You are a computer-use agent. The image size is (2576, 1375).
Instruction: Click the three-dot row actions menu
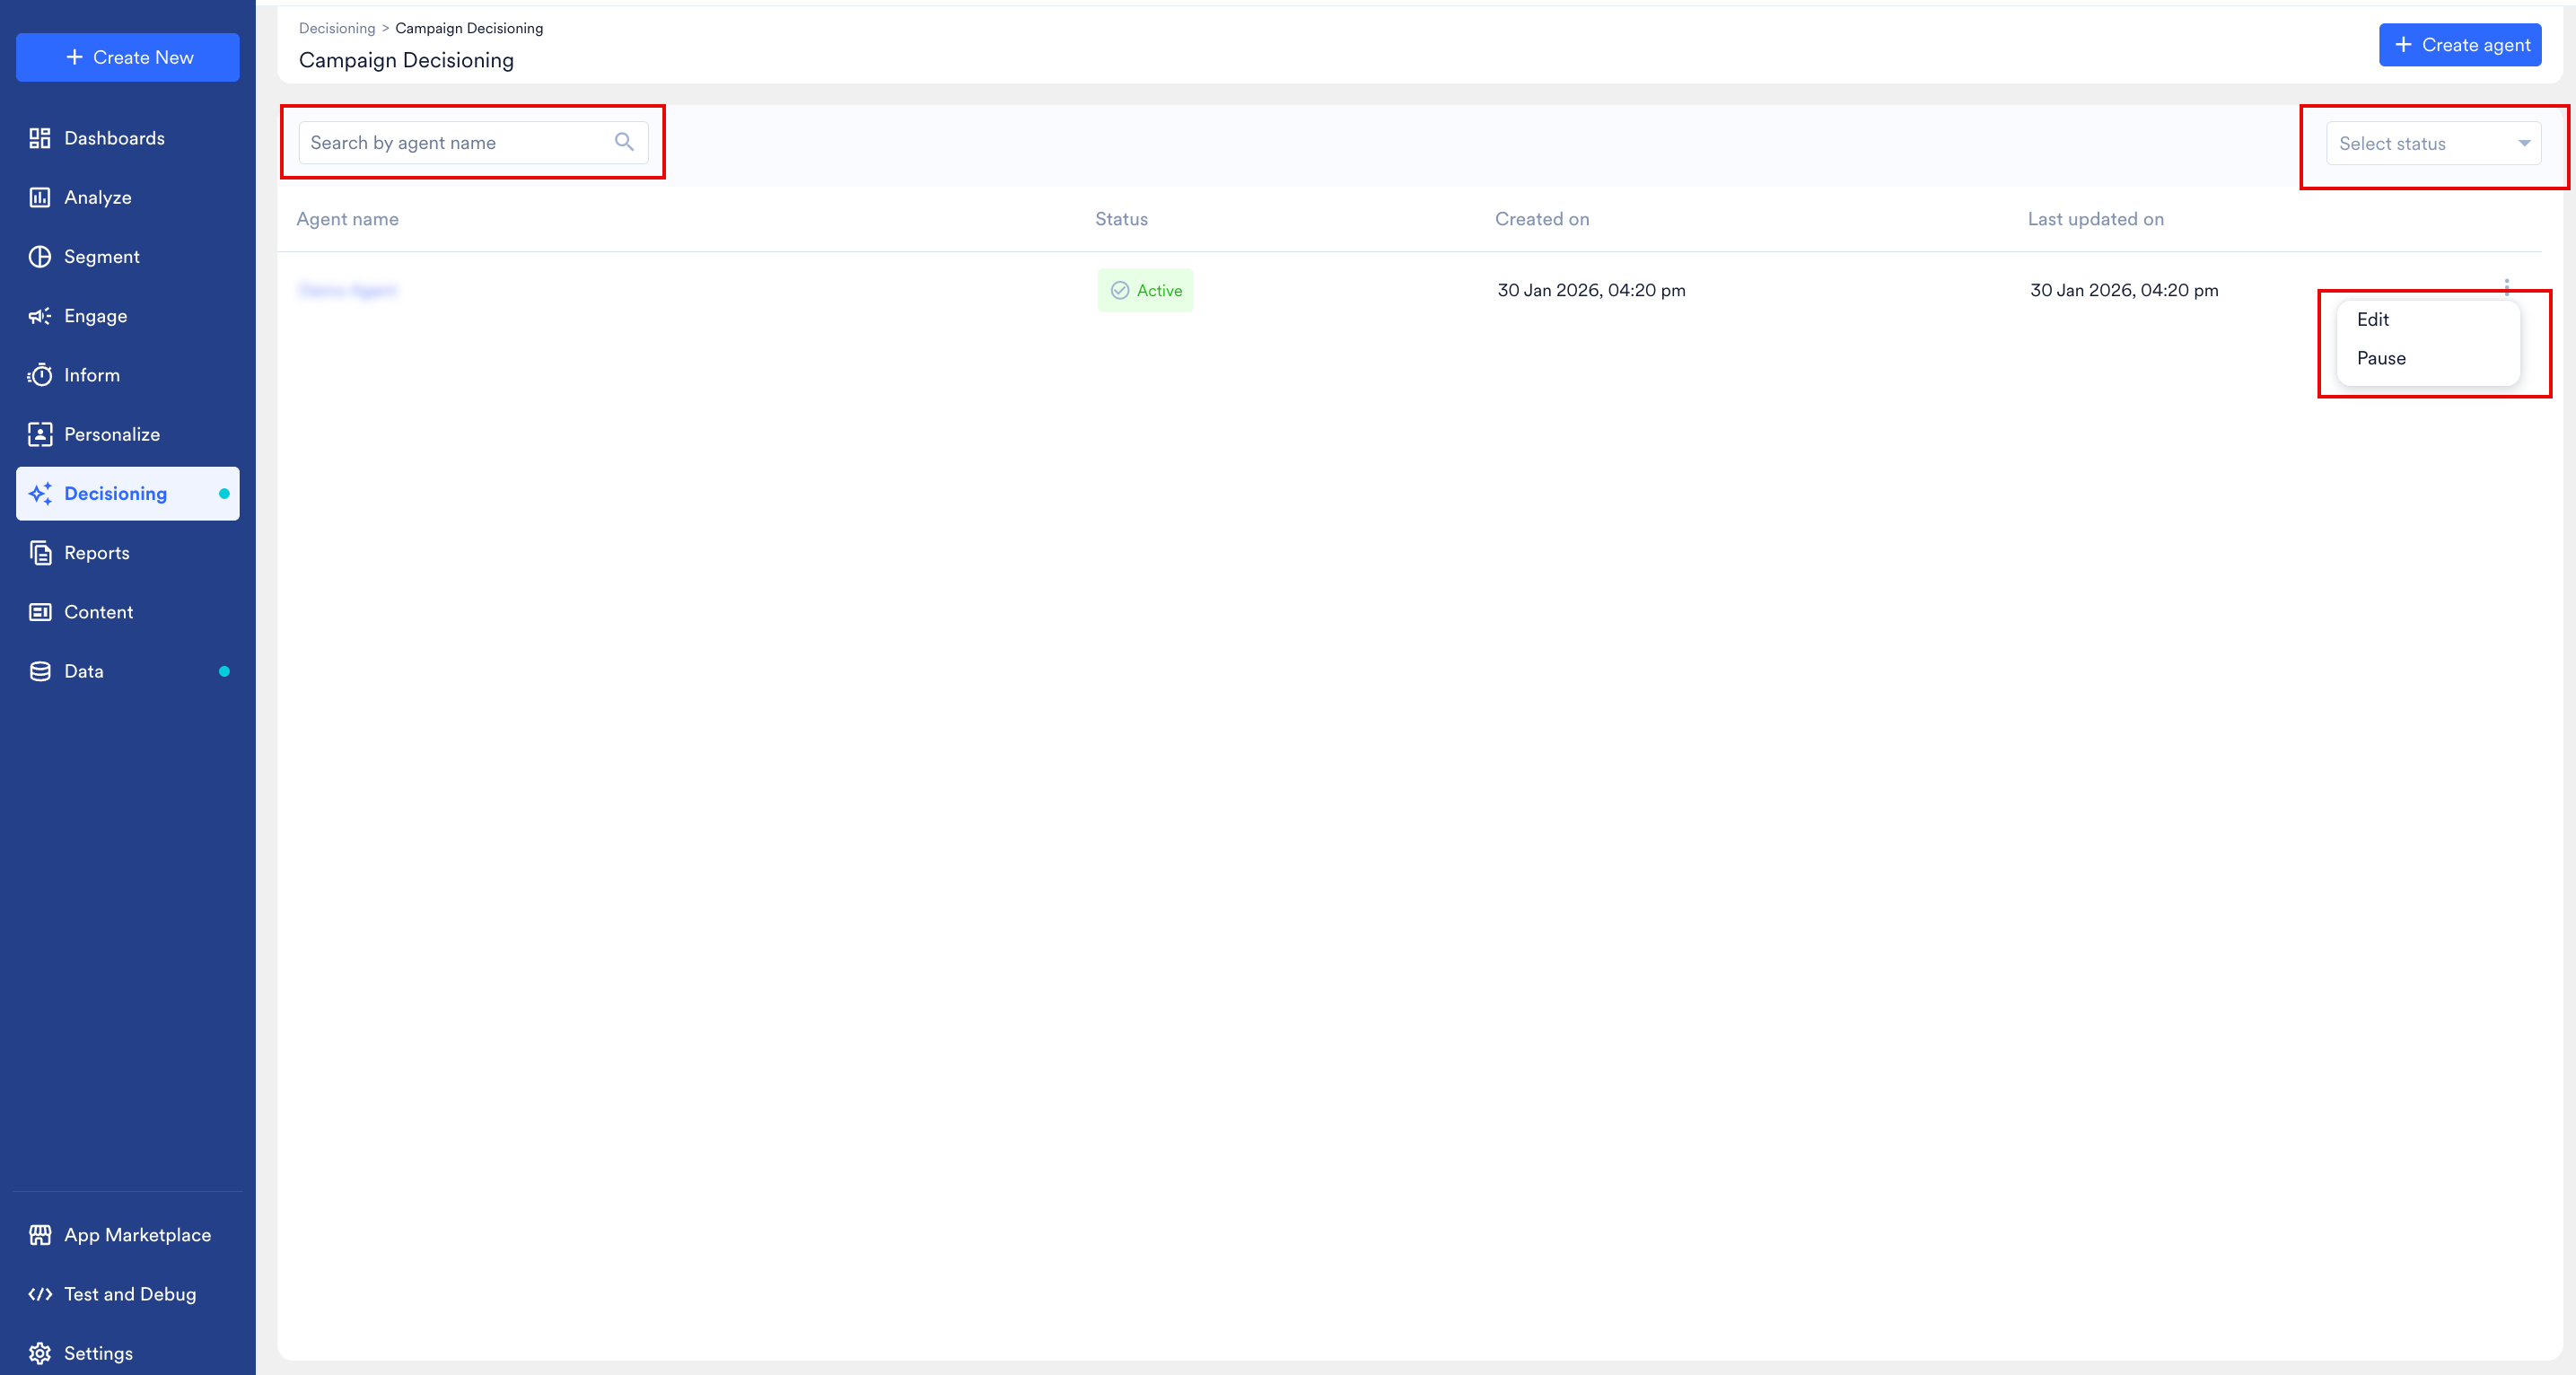click(x=2507, y=287)
